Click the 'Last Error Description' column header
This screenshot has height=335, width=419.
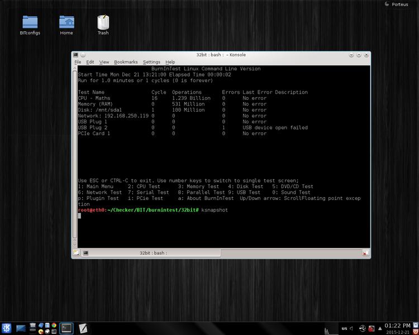(x=275, y=93)
